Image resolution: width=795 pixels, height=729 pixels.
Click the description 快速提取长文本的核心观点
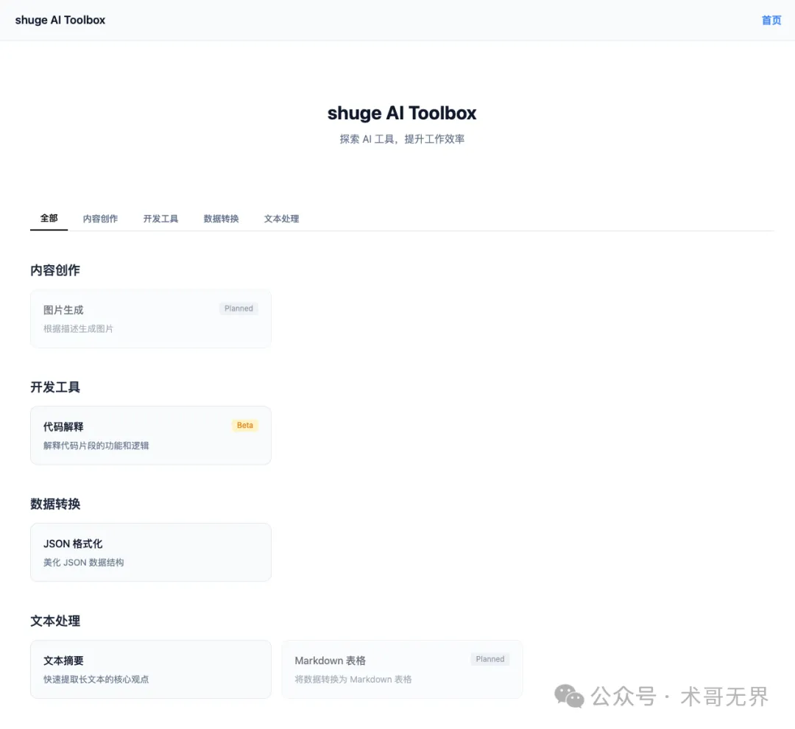pyautogui.click(x=96, y=679)
